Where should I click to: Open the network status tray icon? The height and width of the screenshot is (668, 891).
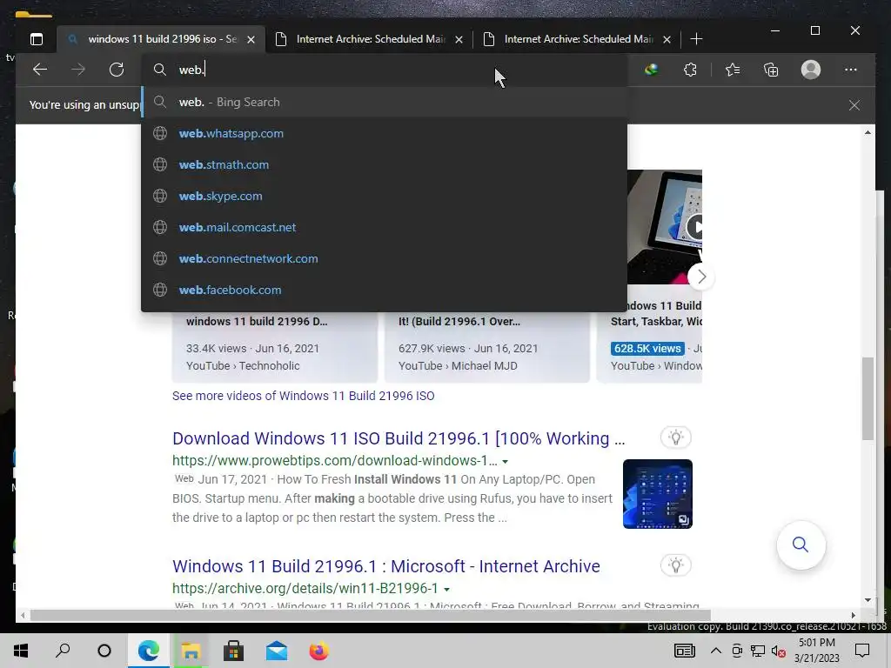(x=758, y=651)
